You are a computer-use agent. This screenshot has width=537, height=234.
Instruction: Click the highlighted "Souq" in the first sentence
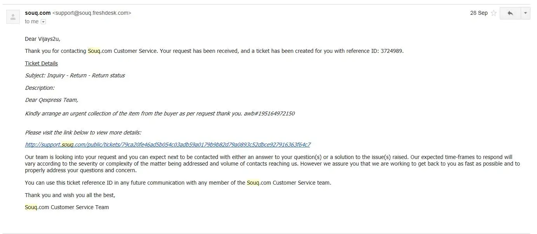pos(94,51)
